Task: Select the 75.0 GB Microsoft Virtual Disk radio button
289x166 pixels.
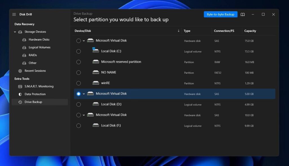Action: click(x=78, y=40)
